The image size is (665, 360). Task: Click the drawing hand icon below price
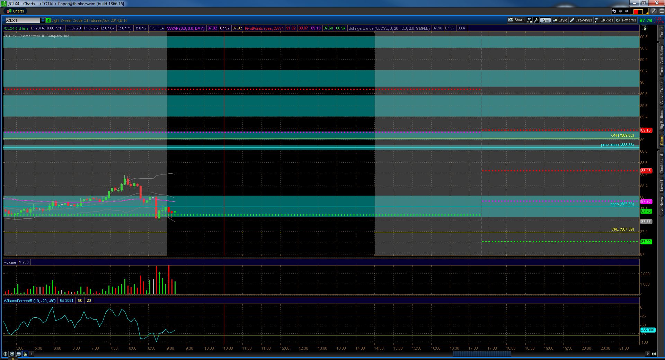644,28
